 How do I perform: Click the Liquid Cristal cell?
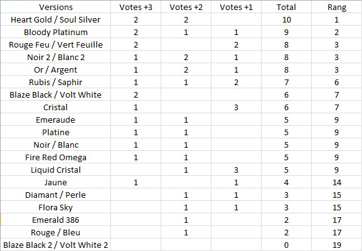(56, 170)
